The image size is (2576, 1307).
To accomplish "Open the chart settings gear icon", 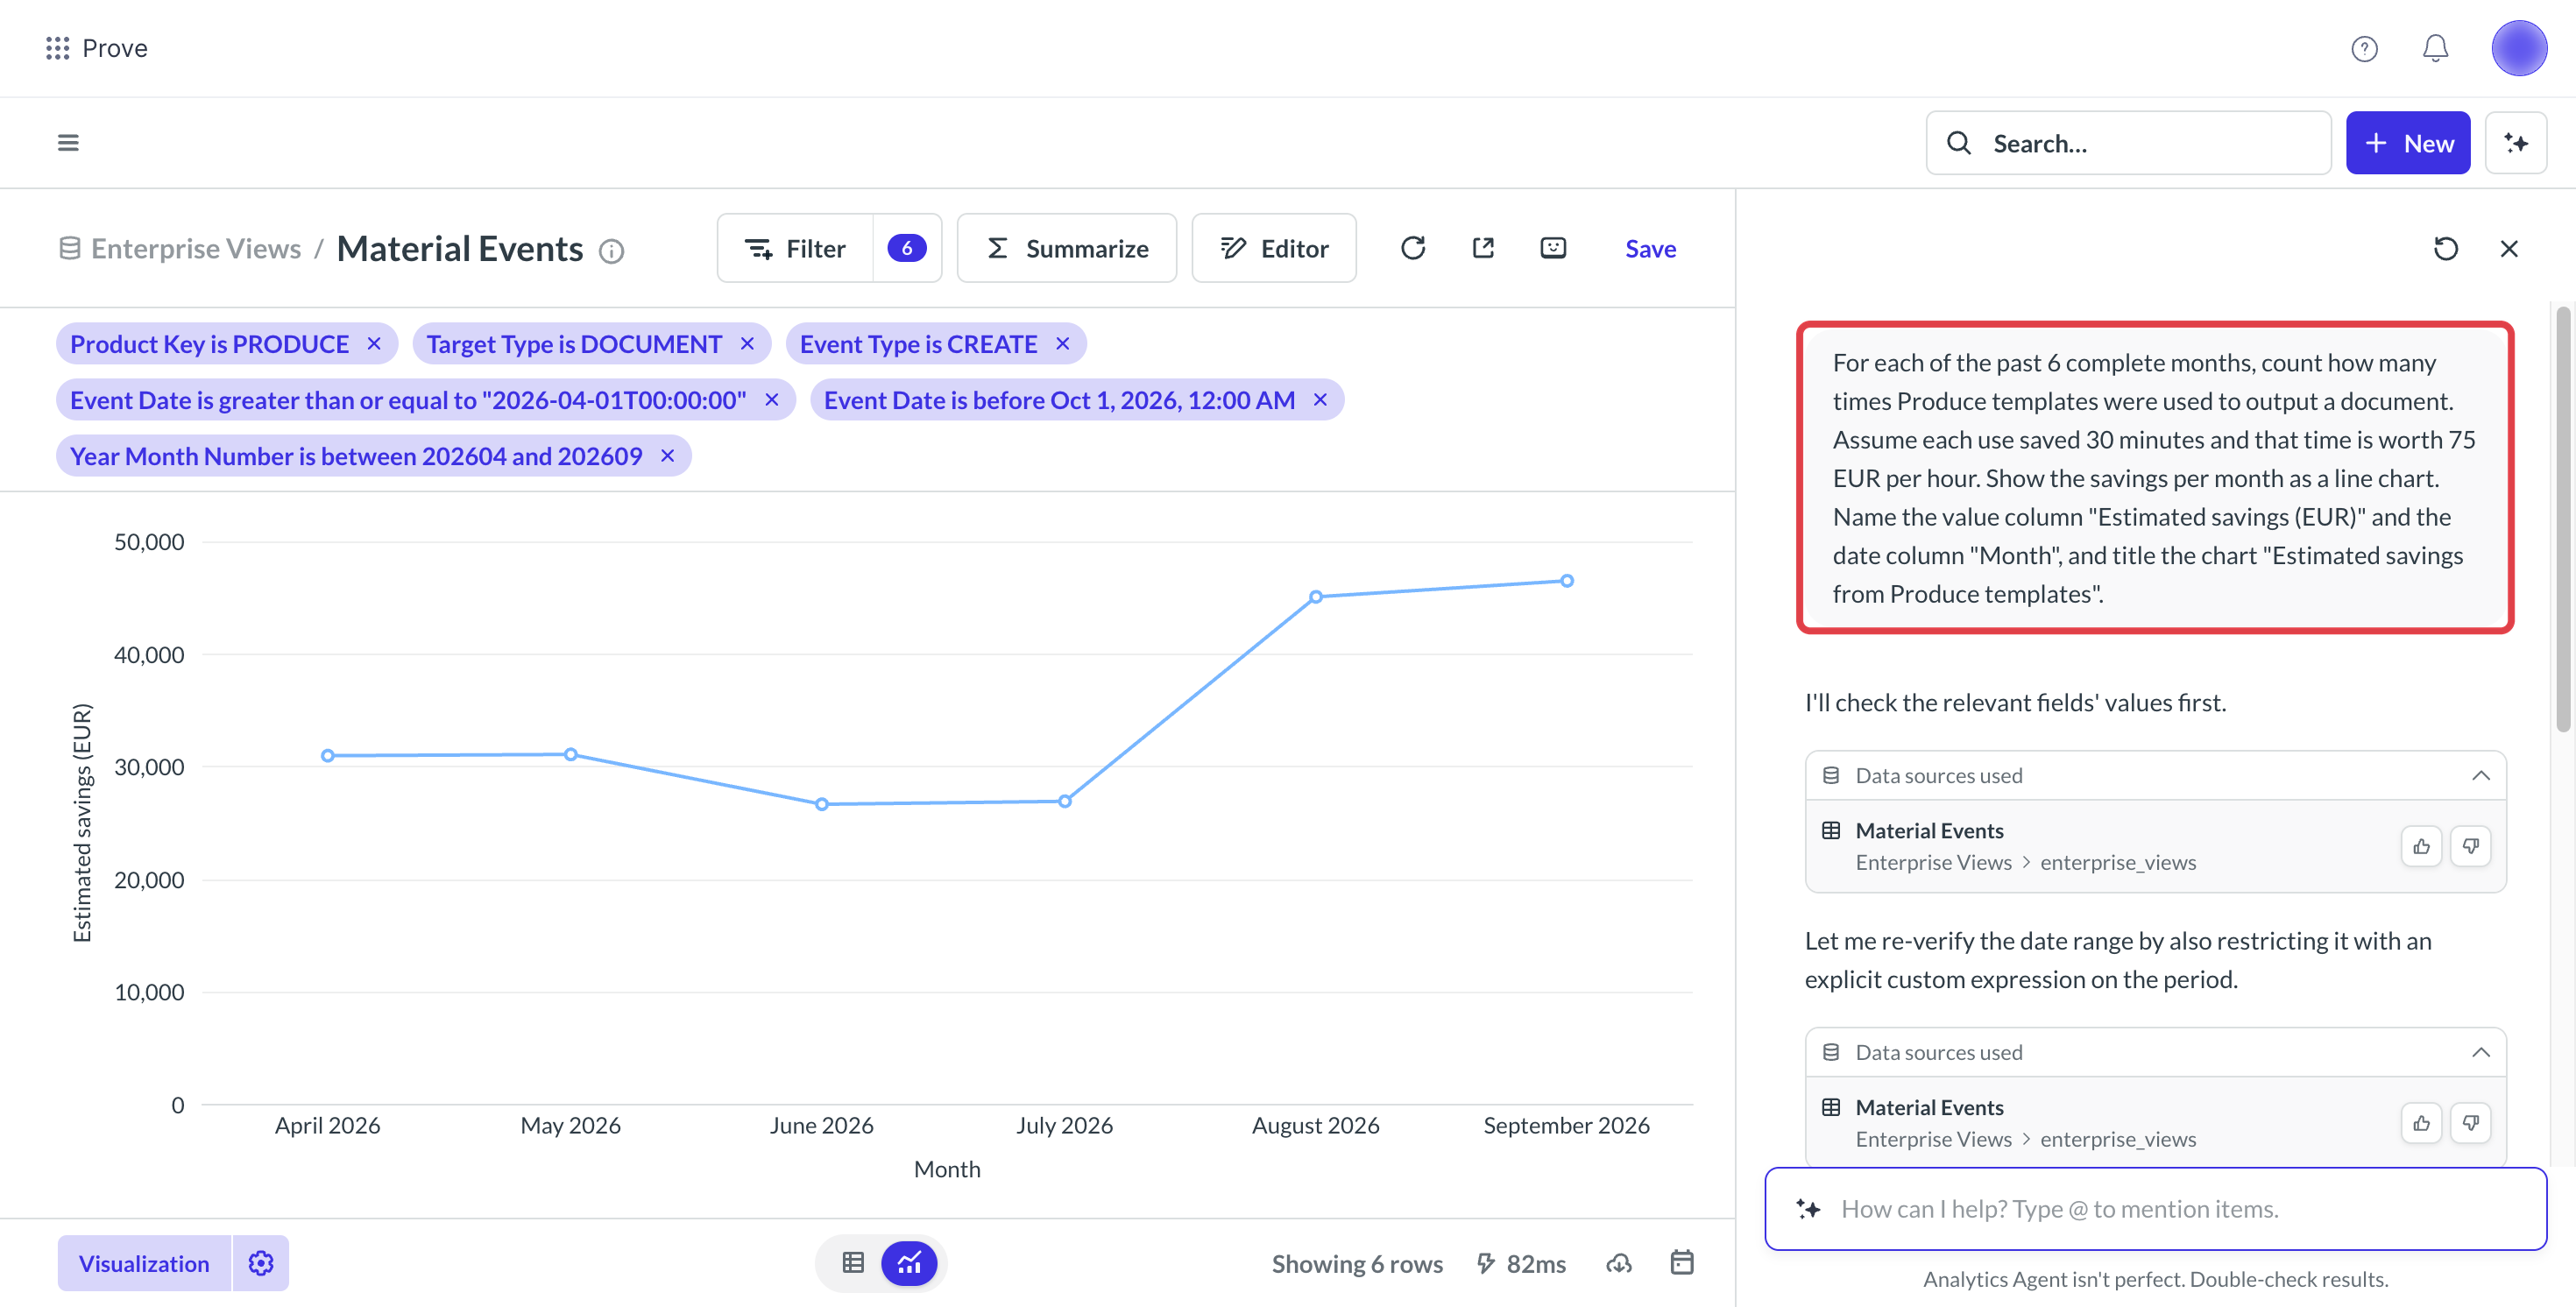I will (x=261, y=1263).
